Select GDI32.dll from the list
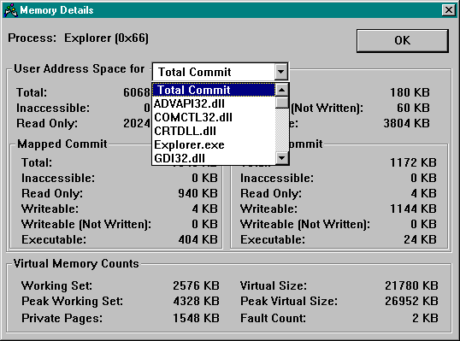 [x=214, y=158]
